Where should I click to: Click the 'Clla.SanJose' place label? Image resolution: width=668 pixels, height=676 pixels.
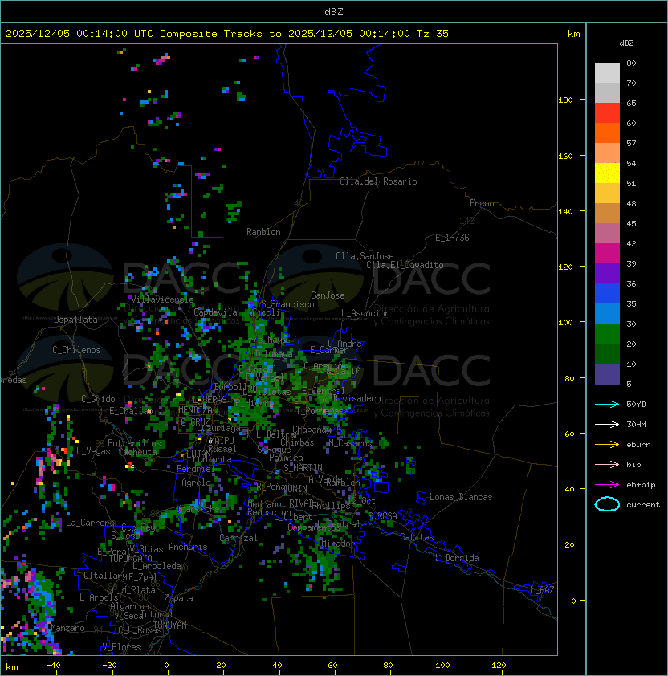coord(365,256)
